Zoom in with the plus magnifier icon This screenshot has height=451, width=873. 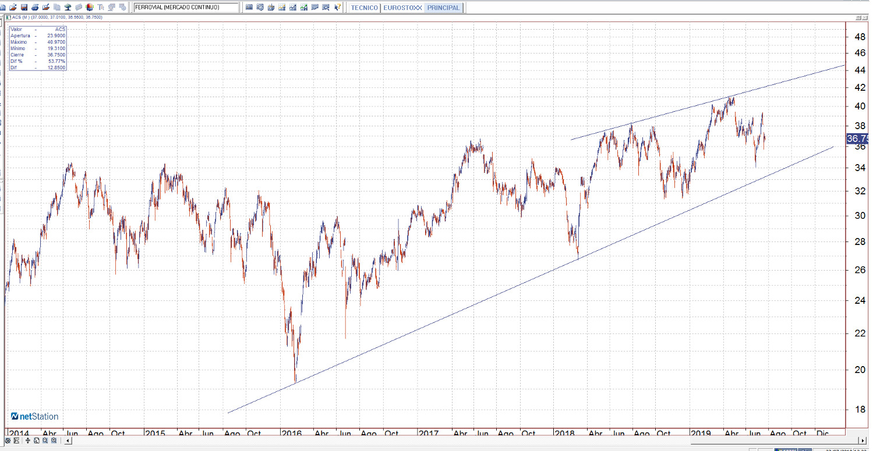point(54,441)
